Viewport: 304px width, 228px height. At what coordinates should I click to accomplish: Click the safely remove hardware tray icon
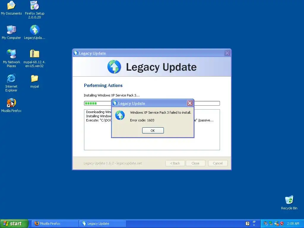click(271, 224)
